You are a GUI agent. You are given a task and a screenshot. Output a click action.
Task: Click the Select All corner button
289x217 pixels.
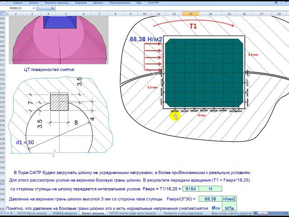click(x=3, y=14)
